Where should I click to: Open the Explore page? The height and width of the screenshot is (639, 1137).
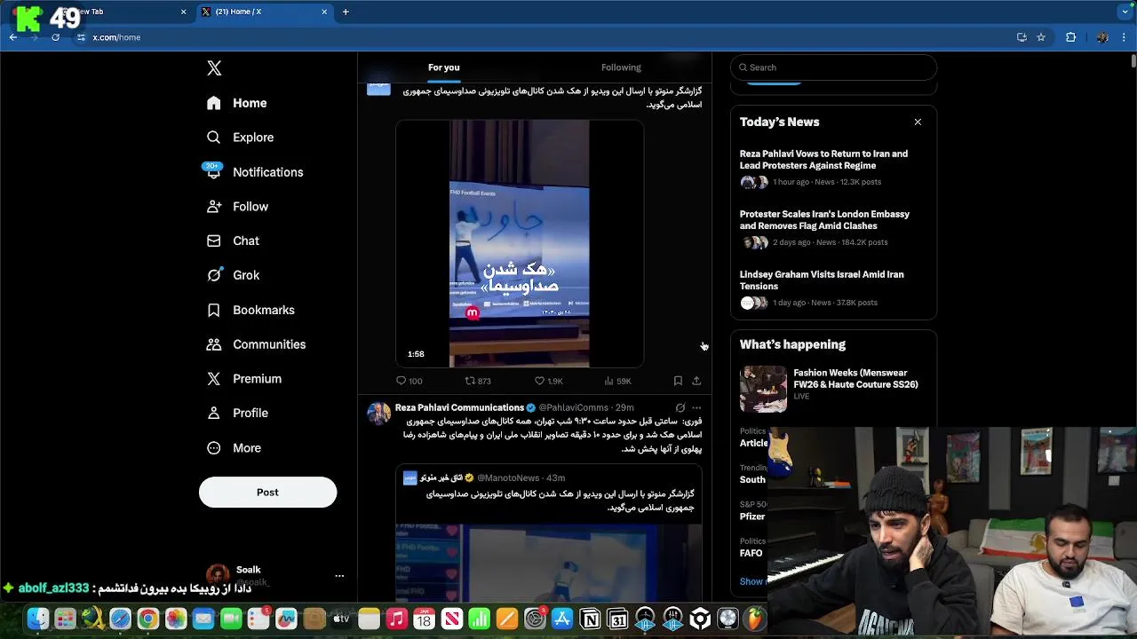240,138
